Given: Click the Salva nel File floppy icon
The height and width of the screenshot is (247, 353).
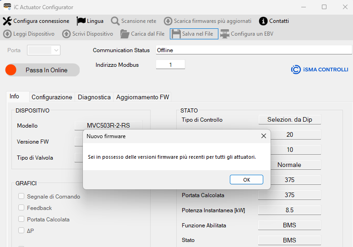Looking at the screenshot, I should [176, 34].
